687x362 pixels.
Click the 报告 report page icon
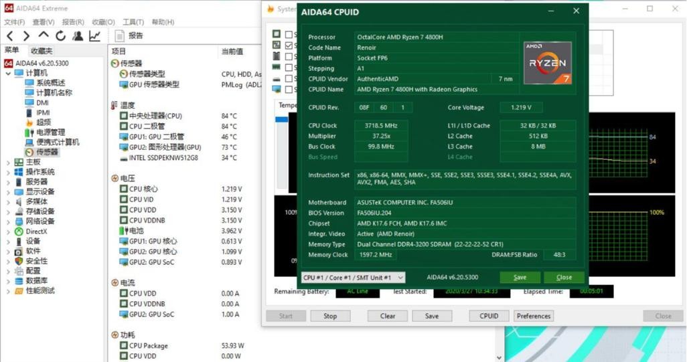point(120,36)
